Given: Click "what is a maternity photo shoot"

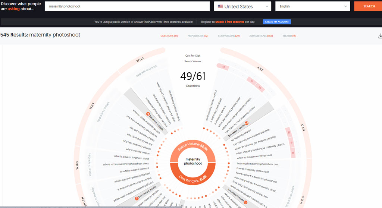Looking at the screenshot, I should point(132,157).
